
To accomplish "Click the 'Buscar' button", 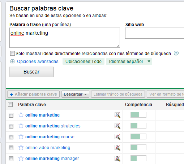I will pyautogui.click(x=31, y=72).
